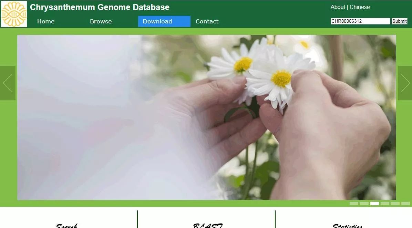Viewport: 412px width, 228px height.
Task: Open the Browse menu
Action: pos(101,21)
